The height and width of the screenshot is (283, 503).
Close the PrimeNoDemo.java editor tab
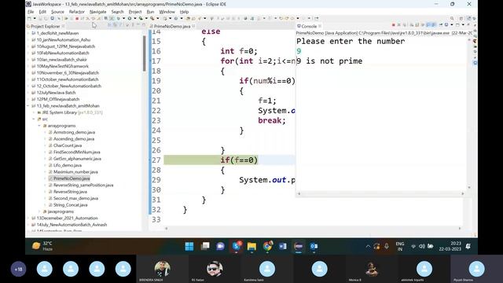click(193, 26)
